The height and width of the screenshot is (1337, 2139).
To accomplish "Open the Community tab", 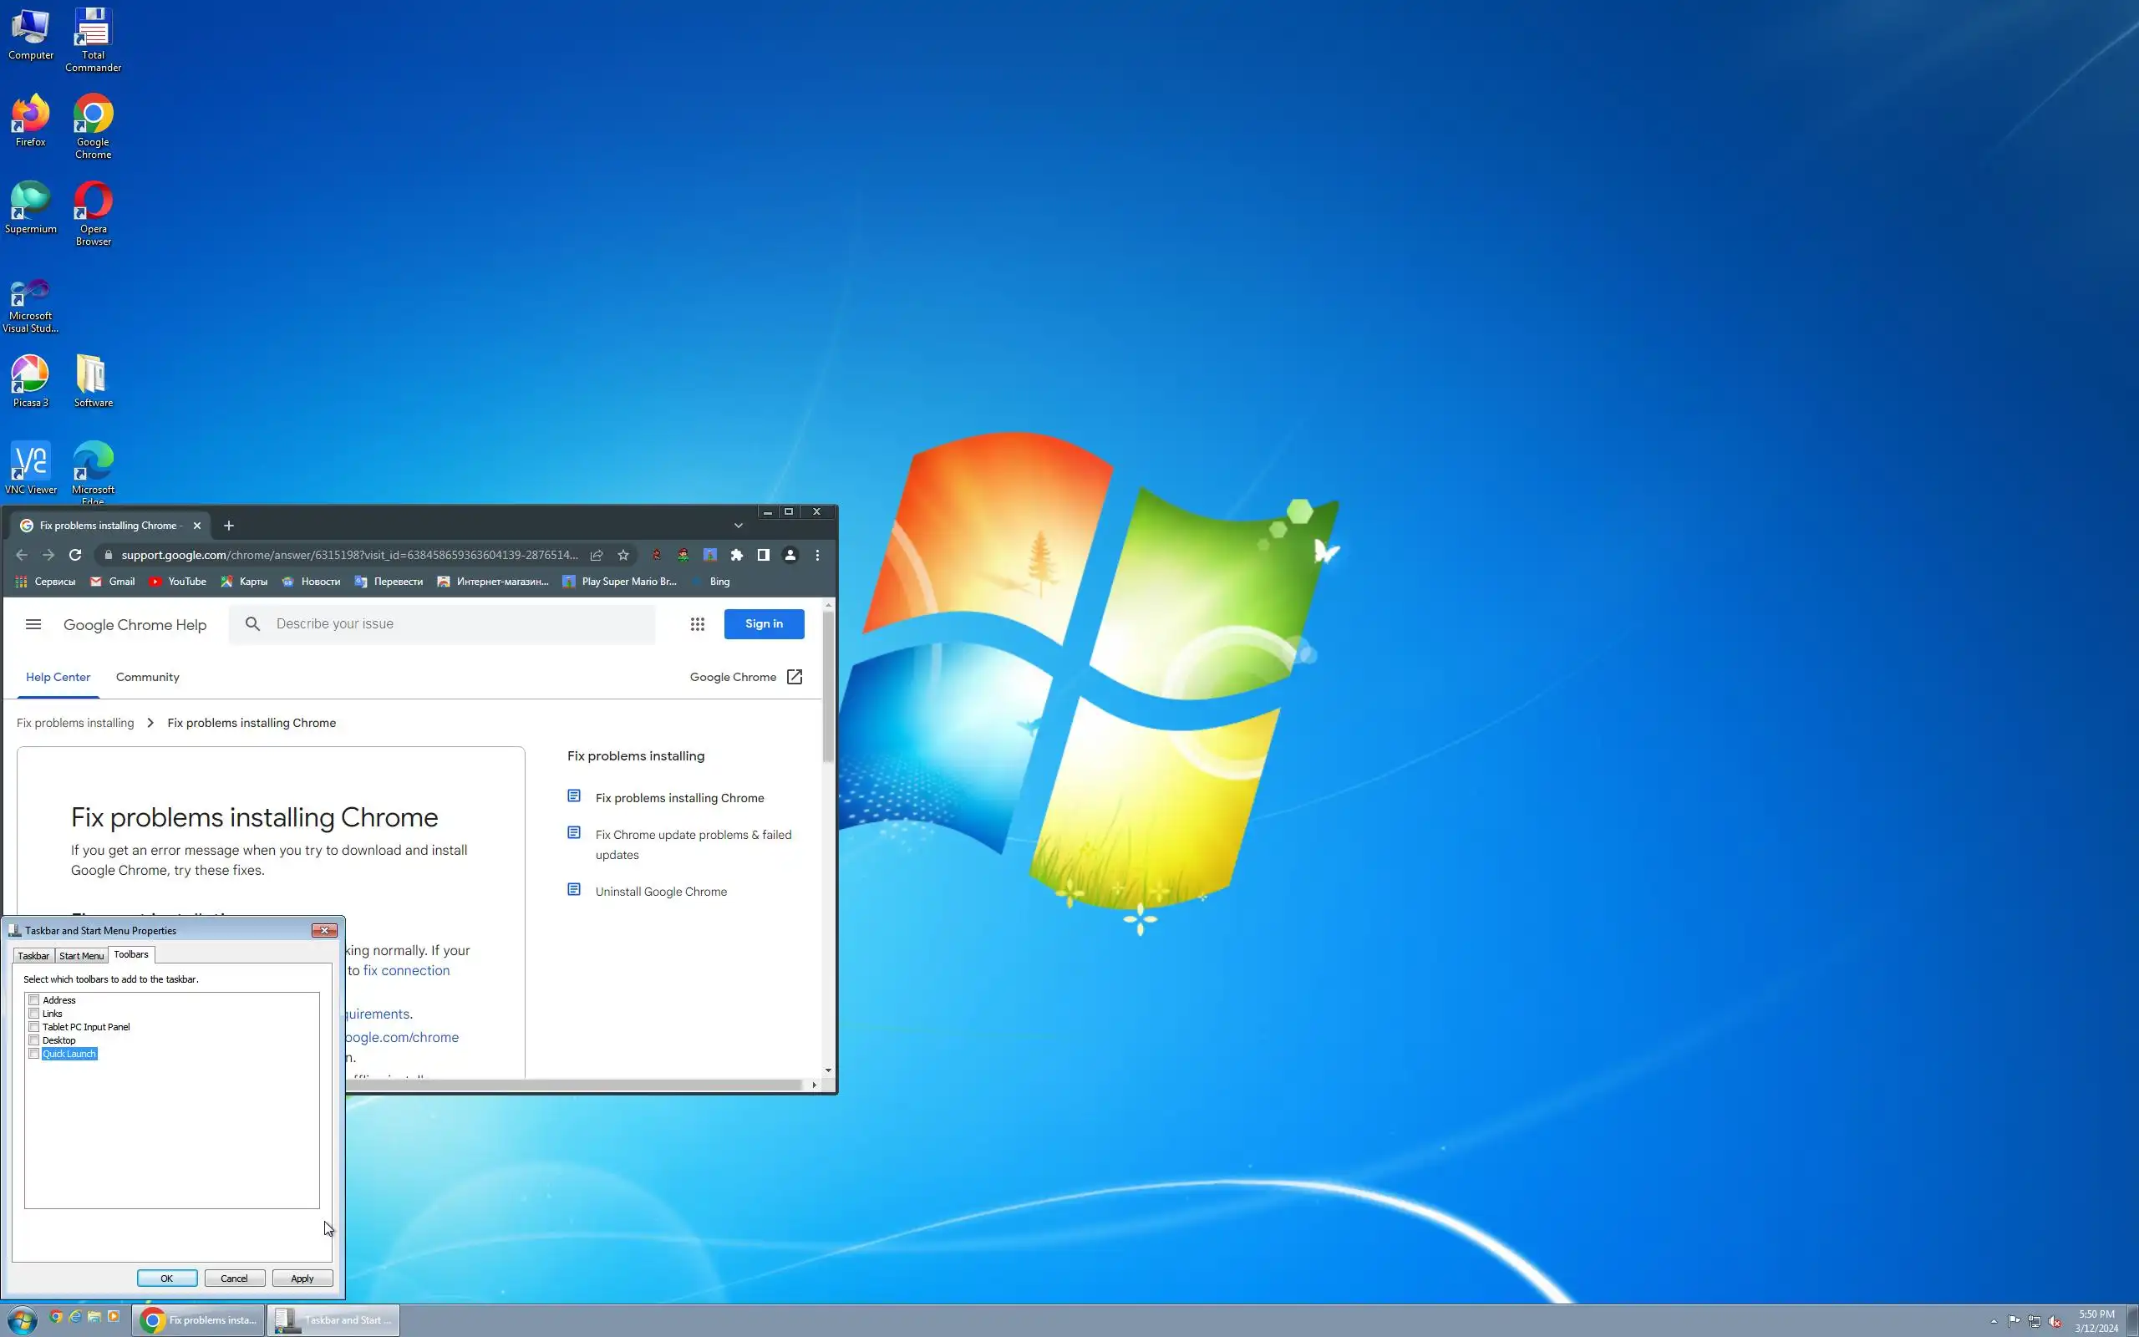I will (x=148, y=678).
